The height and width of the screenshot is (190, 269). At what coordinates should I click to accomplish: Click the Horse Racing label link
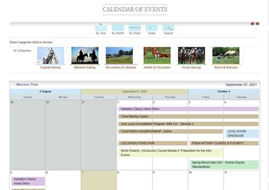191,67
